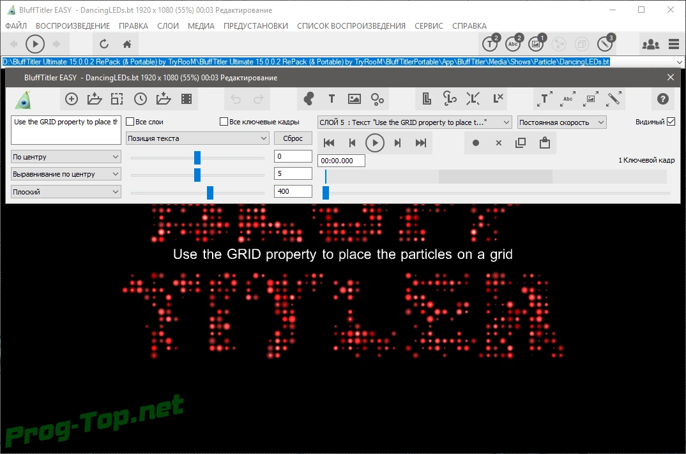The height and width of the screenshot is (454, 686).
Task: Open the 'Позиция текста' property dropdown
Action: (x=197, y=138)
